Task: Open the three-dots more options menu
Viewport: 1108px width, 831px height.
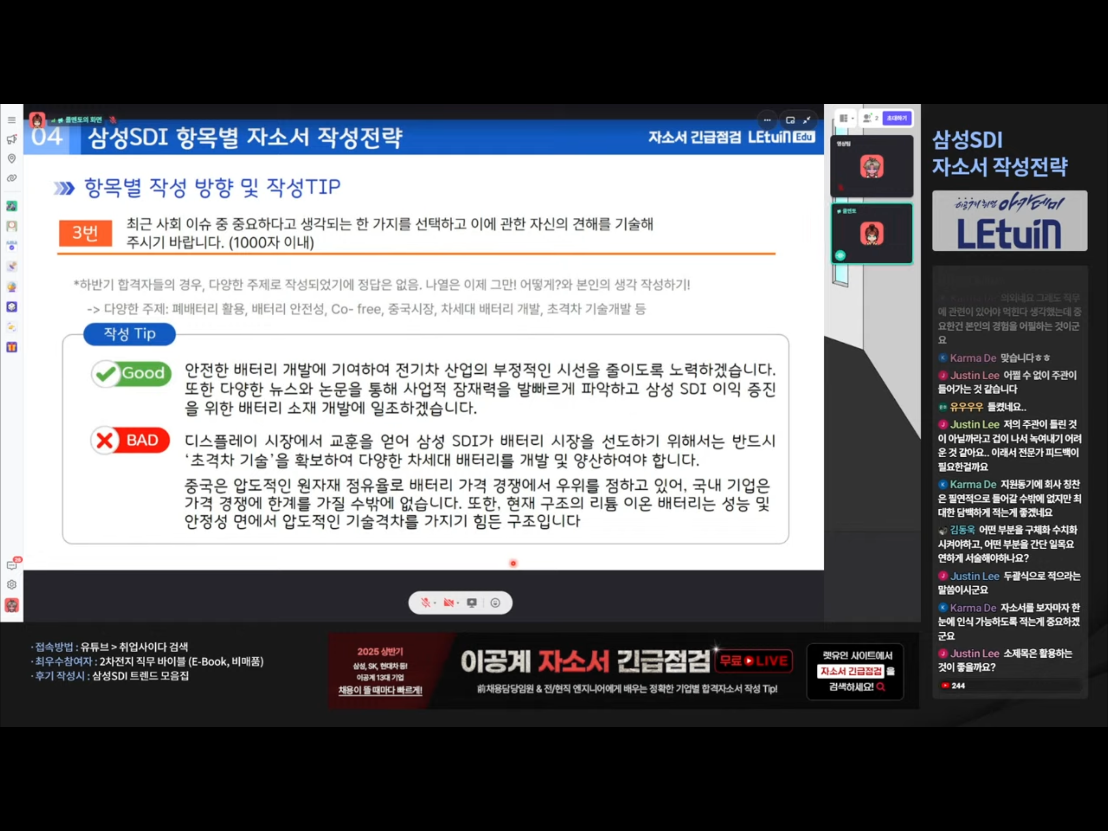Action: click(x=767, y=120)
